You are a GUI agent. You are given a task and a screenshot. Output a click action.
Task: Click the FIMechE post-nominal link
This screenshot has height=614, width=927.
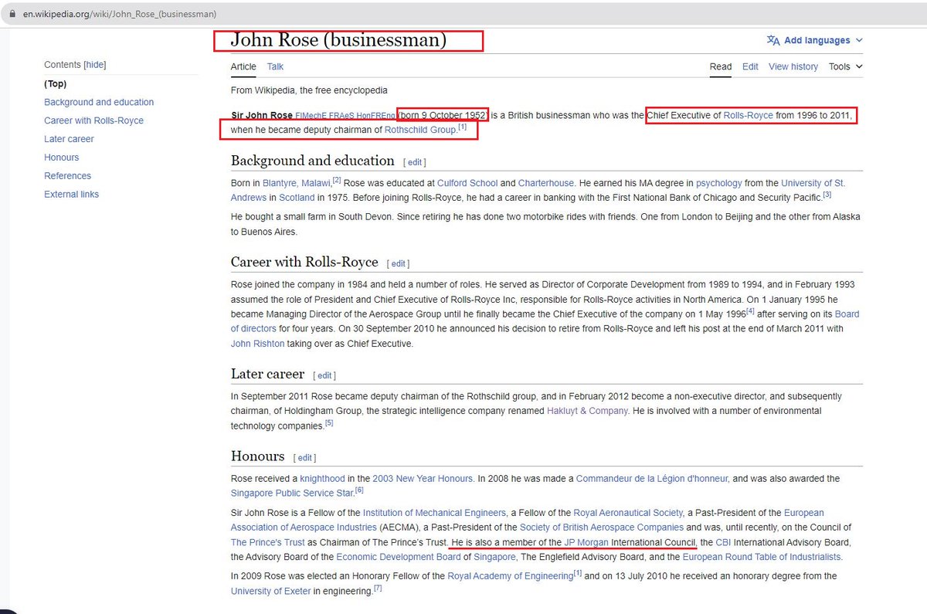point(311,116)
